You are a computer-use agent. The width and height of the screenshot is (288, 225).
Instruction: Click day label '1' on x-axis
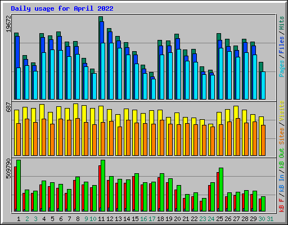point(19,219)
